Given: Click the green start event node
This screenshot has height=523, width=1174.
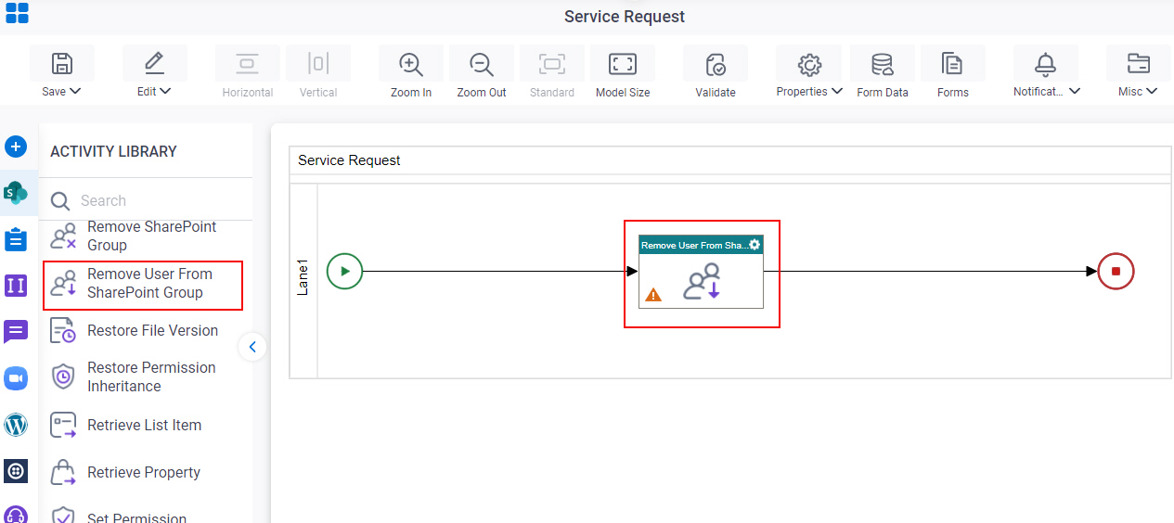Looking at the screenshot, I should [x=344, y=272].
